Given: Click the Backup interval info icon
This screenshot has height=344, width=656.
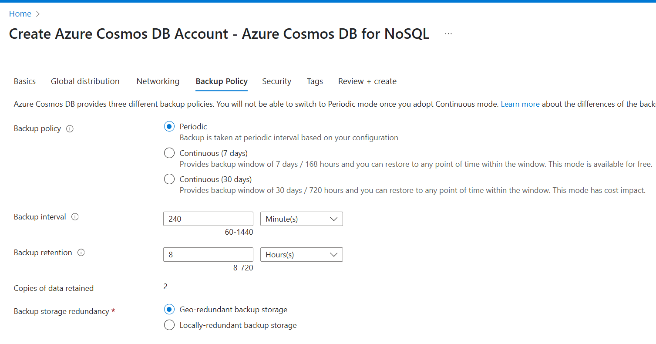Looking at the screenshot, I should tap(75, 217).
